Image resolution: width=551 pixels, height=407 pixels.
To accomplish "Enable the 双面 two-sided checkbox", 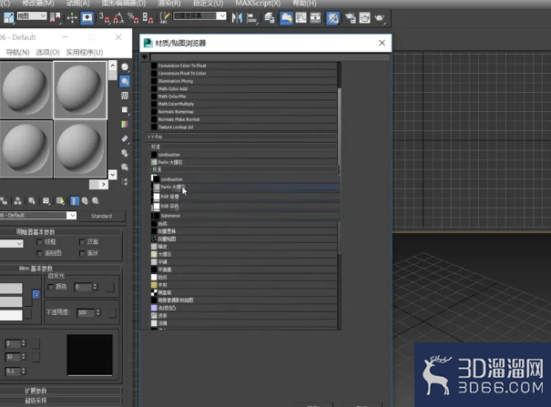I will 82,242.
